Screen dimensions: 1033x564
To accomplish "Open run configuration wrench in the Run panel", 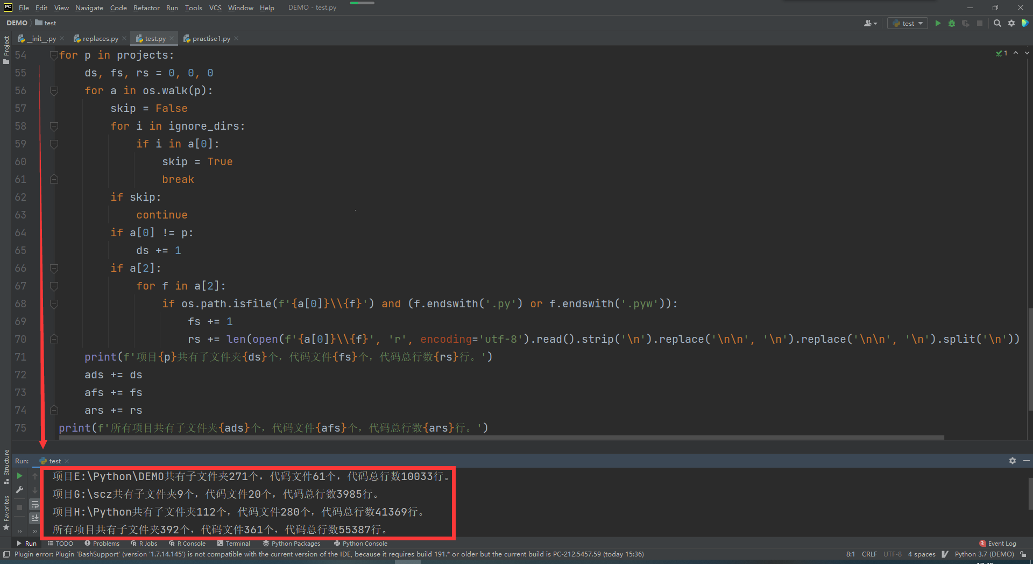I will tap(20, 490).
